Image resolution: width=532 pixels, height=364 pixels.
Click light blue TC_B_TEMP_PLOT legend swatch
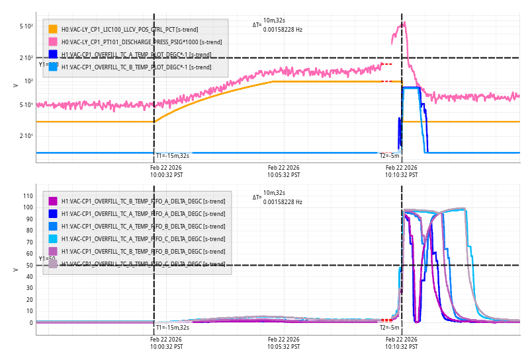point(53,67)
